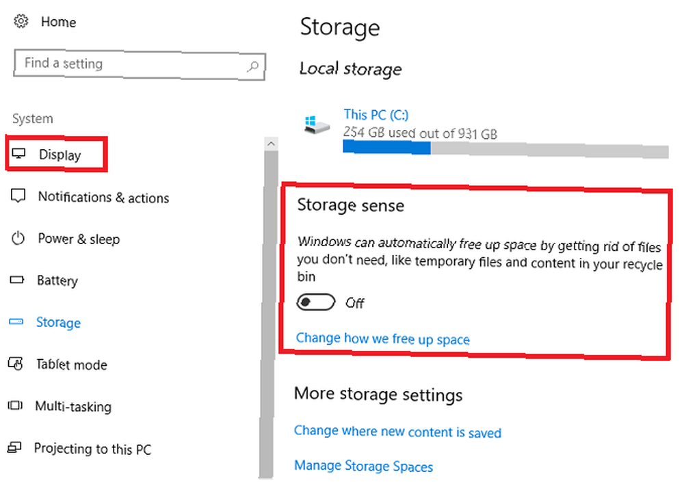Viewport: 684px width, 489px height.
Task: Click the Home gear icon
Action: pos(21,21)
